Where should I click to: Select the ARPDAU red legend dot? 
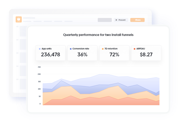click(x=135, y=49)
